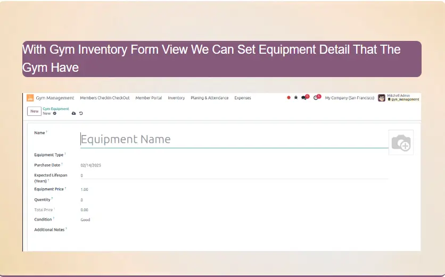This screenshot has width=445, height=277.
Task: Open the activities clock icon
Action: (316, 98)
